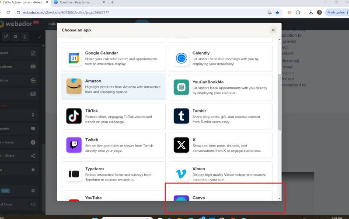Select the Vimeo app icon
349x219 pixels.
[x=181, y=174]
